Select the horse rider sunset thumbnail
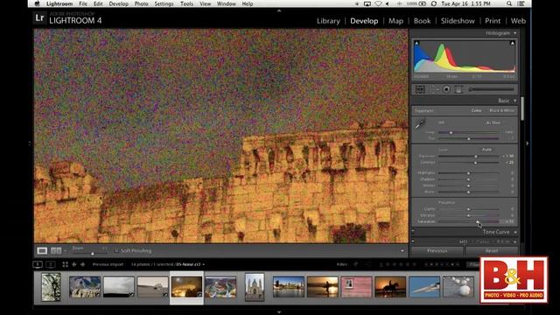 (390, 287)
